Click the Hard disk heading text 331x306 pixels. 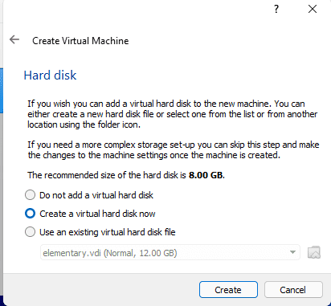point(50,75)
